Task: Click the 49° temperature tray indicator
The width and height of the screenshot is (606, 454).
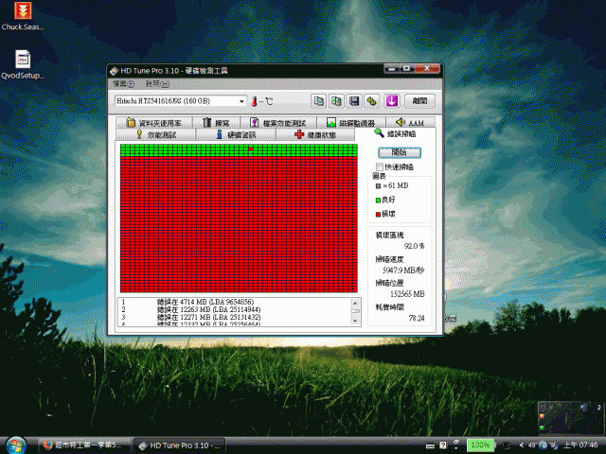Action: tap(532, 445)
